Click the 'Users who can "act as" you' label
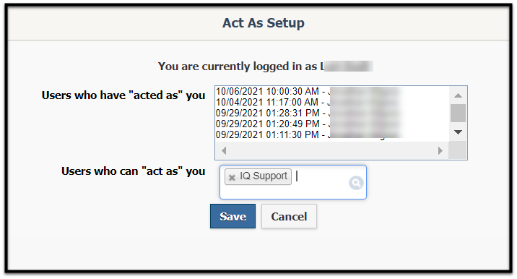Image resolution: width=517 pixels, height=279 pixels. (133, 171)
